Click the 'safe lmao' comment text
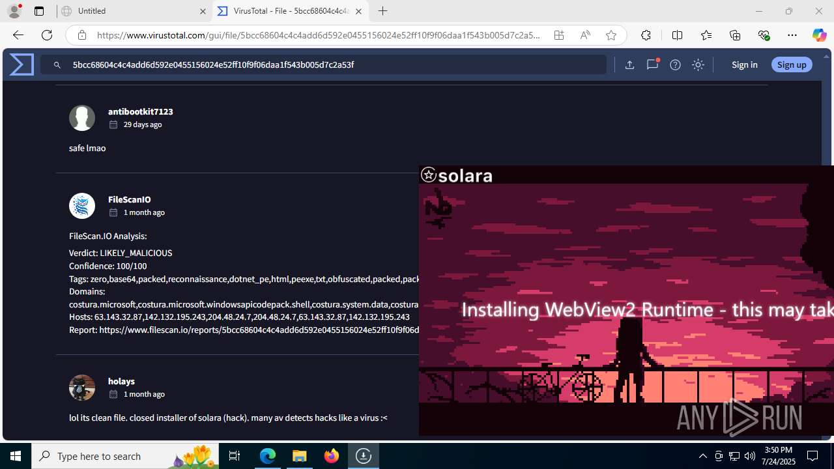The height and width of the screenshot is (469, 834). [x=87, y=148]
